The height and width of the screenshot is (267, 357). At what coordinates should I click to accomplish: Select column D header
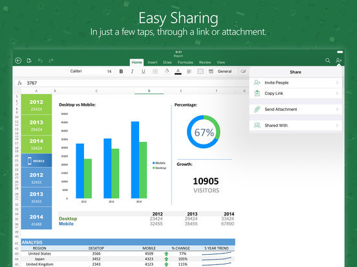(149, 91)
